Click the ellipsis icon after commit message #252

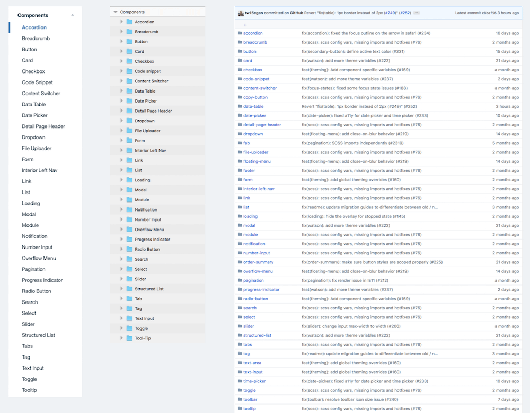417,13
